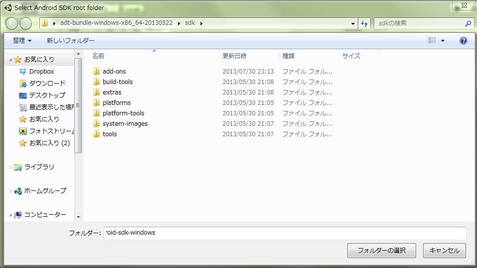The image size is (477, 268).
Task: Select the system-images folder name
Action: 125,124
